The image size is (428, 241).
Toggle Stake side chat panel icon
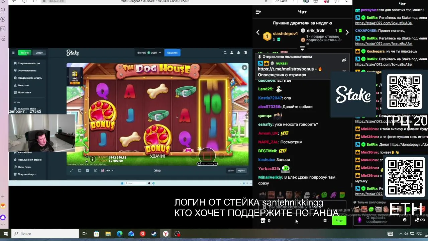(245, 53)
